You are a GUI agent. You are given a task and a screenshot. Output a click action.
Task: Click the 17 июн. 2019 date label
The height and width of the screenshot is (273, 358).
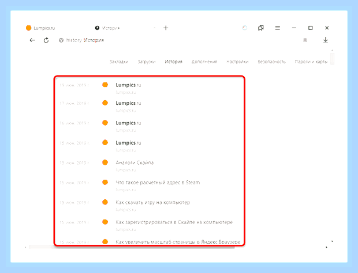coord(74,103)
